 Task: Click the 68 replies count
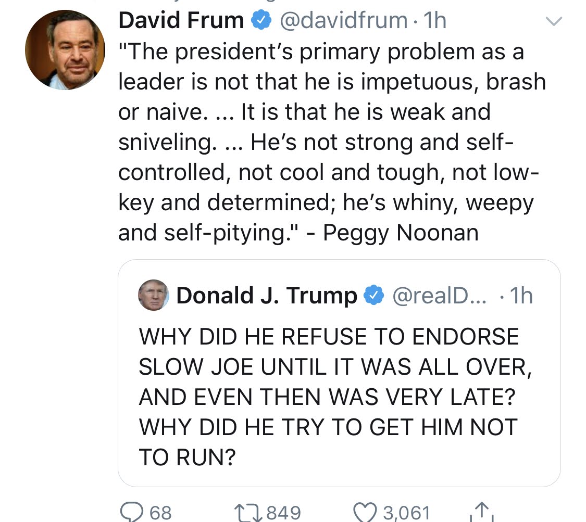pos(160,512)
